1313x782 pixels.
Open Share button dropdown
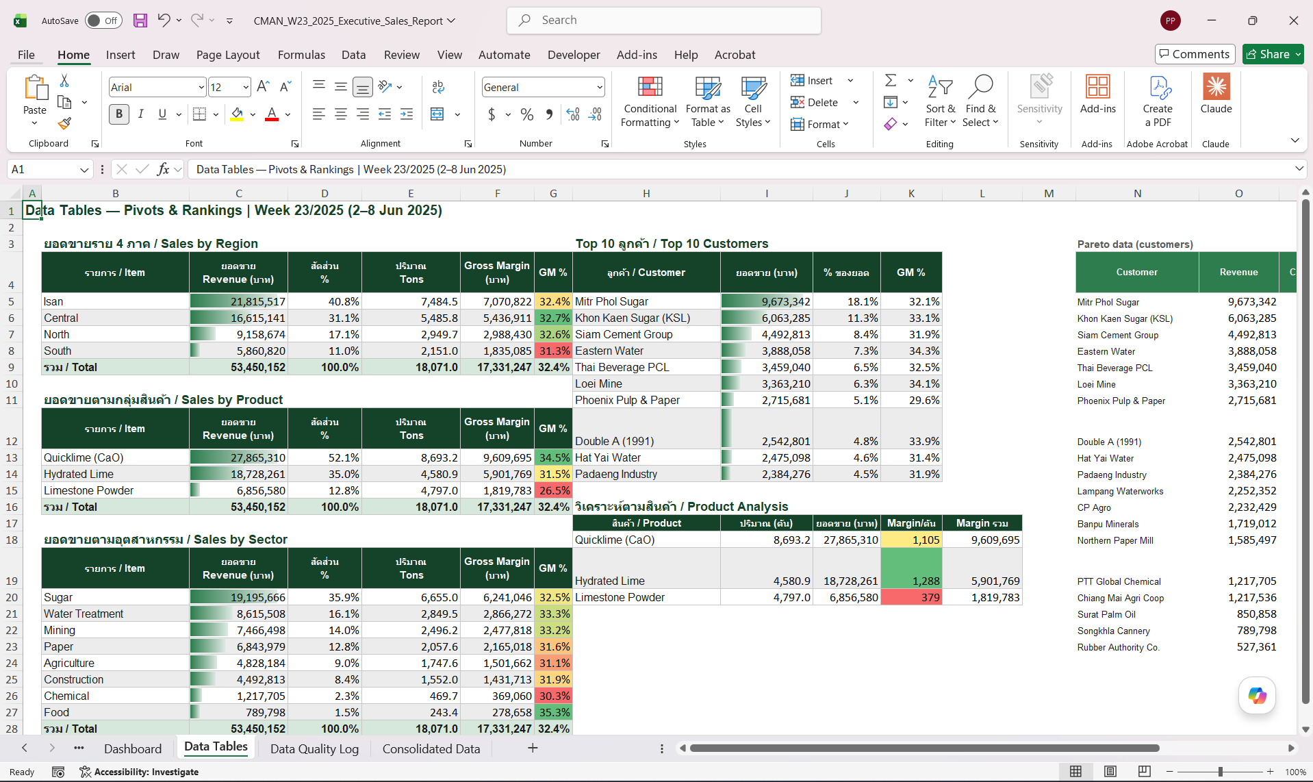[1298, 54]
